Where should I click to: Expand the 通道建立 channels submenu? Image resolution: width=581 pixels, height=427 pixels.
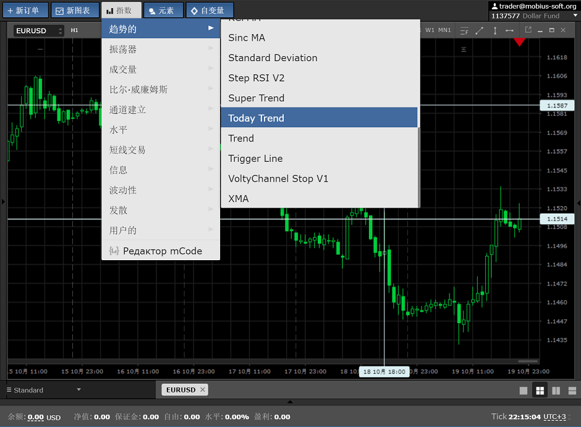[161, 109]
